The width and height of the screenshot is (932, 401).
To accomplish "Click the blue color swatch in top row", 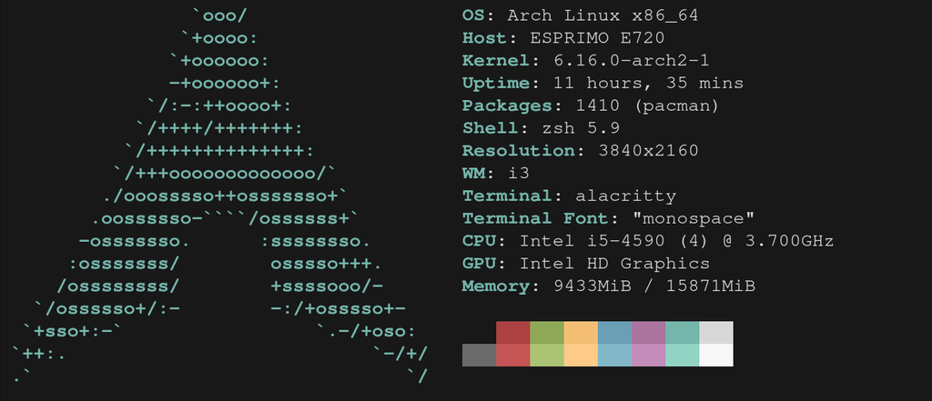I will click(614, 333).
